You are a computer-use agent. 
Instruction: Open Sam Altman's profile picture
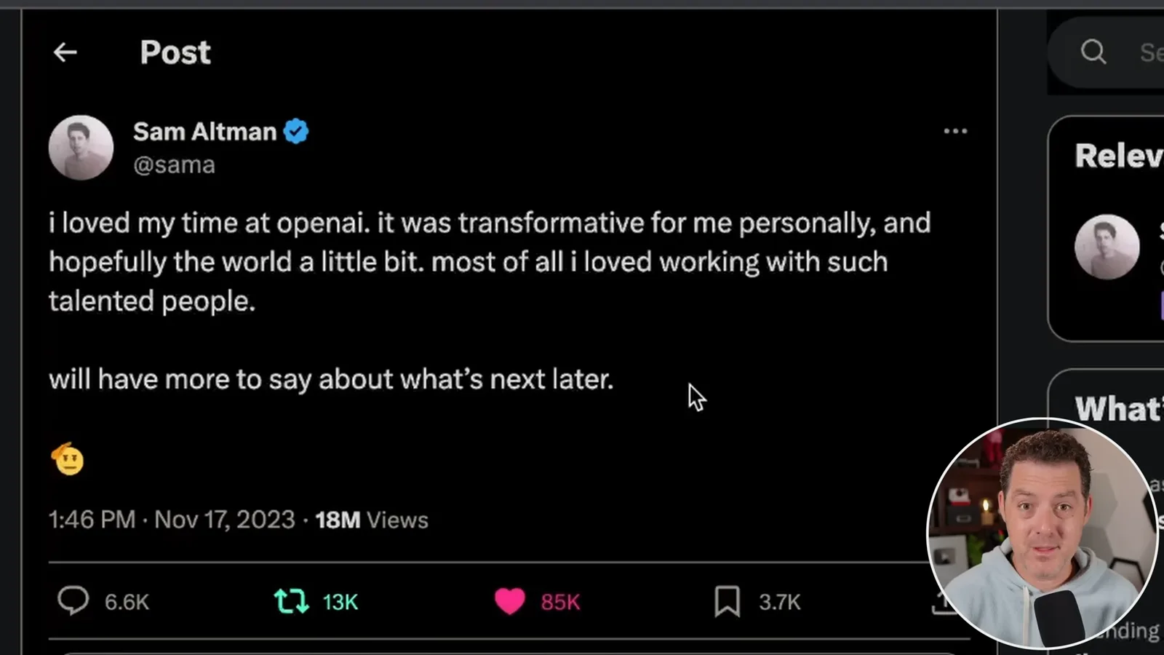coord(81,148)
